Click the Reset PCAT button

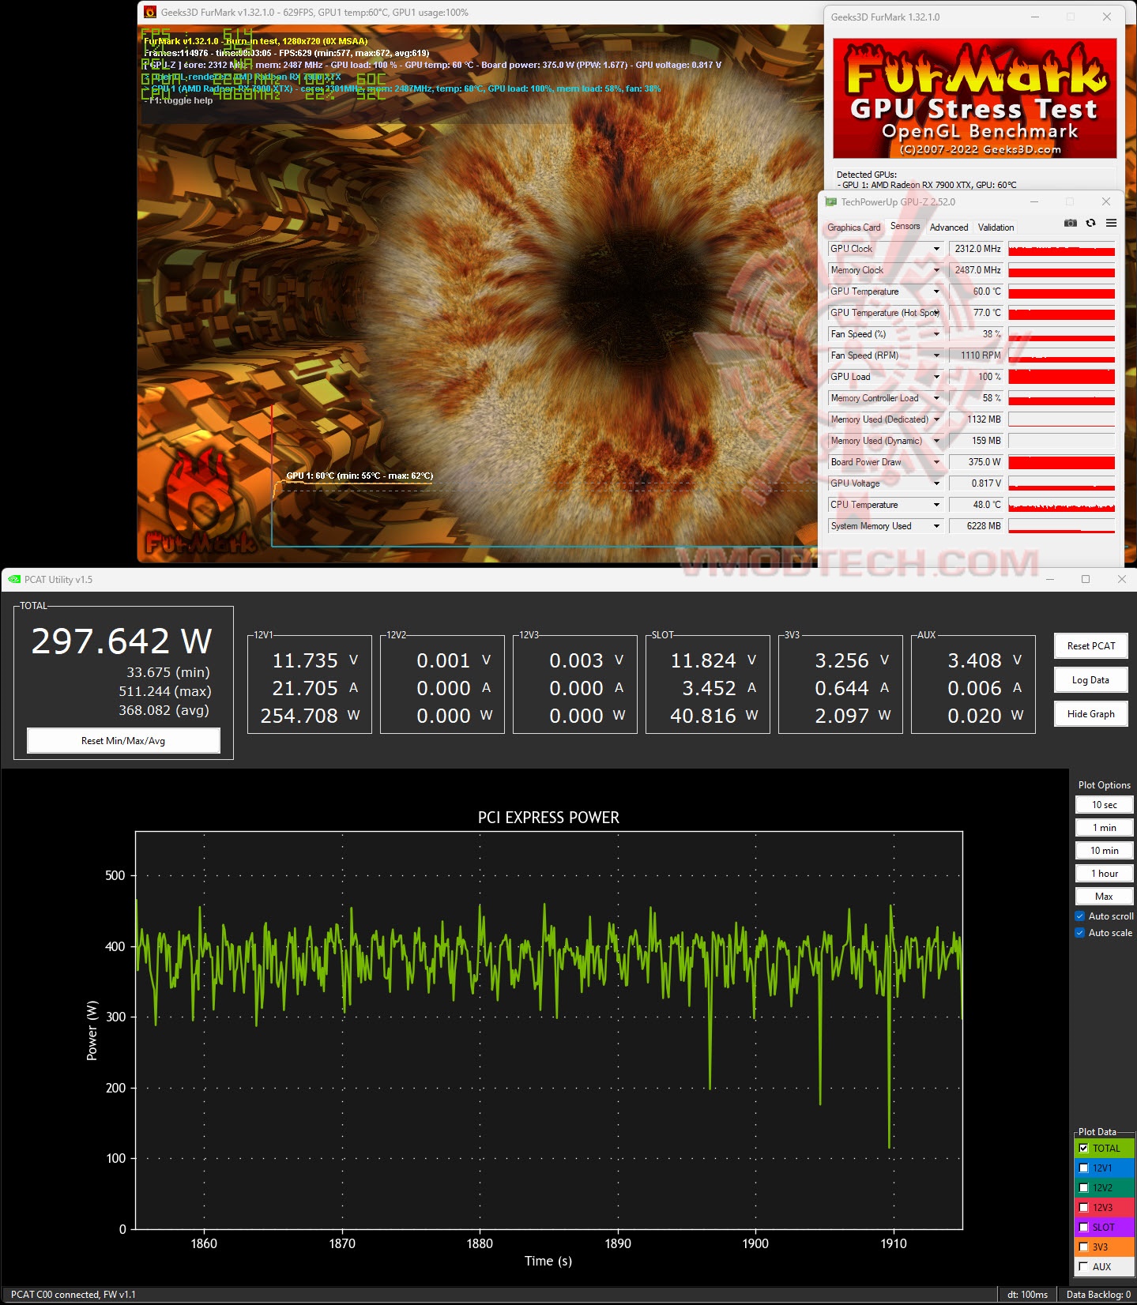(x=1091, y=646)
